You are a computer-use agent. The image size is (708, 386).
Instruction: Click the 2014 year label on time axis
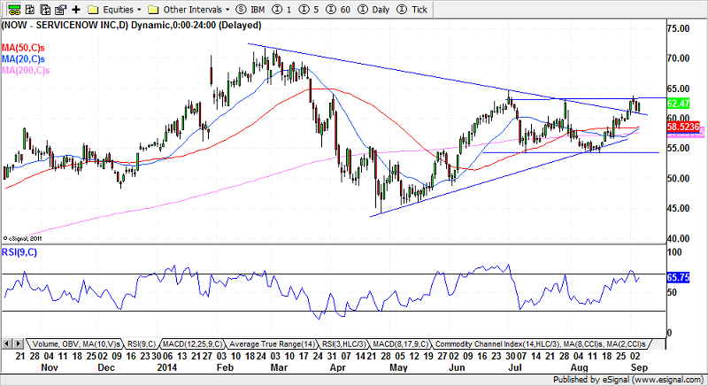pyautogui.click(x=166, y=367)
